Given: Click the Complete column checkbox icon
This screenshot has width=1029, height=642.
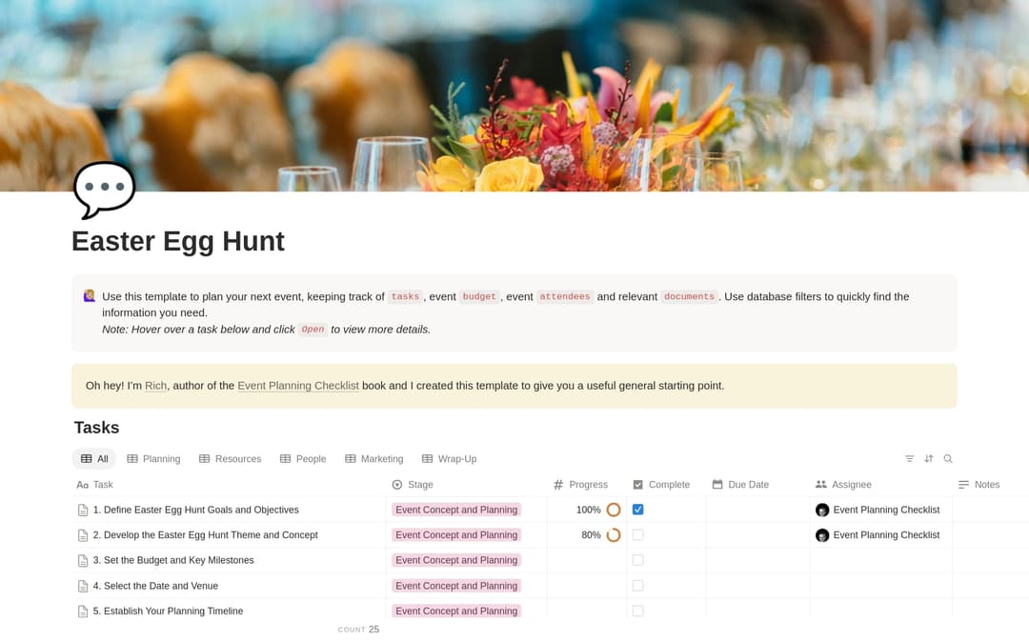Looking at the screenshot, I should click(x=637, y=485).
